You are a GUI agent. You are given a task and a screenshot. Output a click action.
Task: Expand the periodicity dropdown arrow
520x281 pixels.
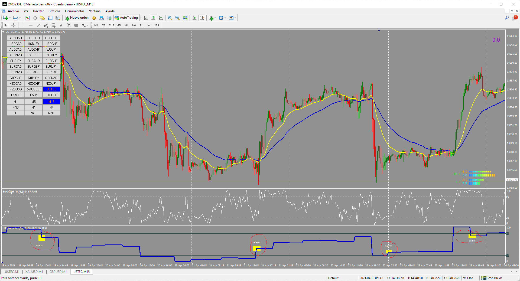click(225, 18)
